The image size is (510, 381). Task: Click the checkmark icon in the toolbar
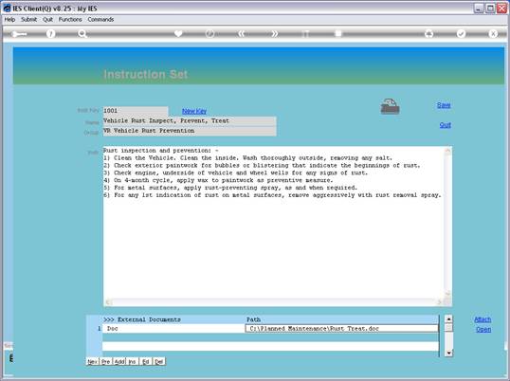[x=461, y=33]
